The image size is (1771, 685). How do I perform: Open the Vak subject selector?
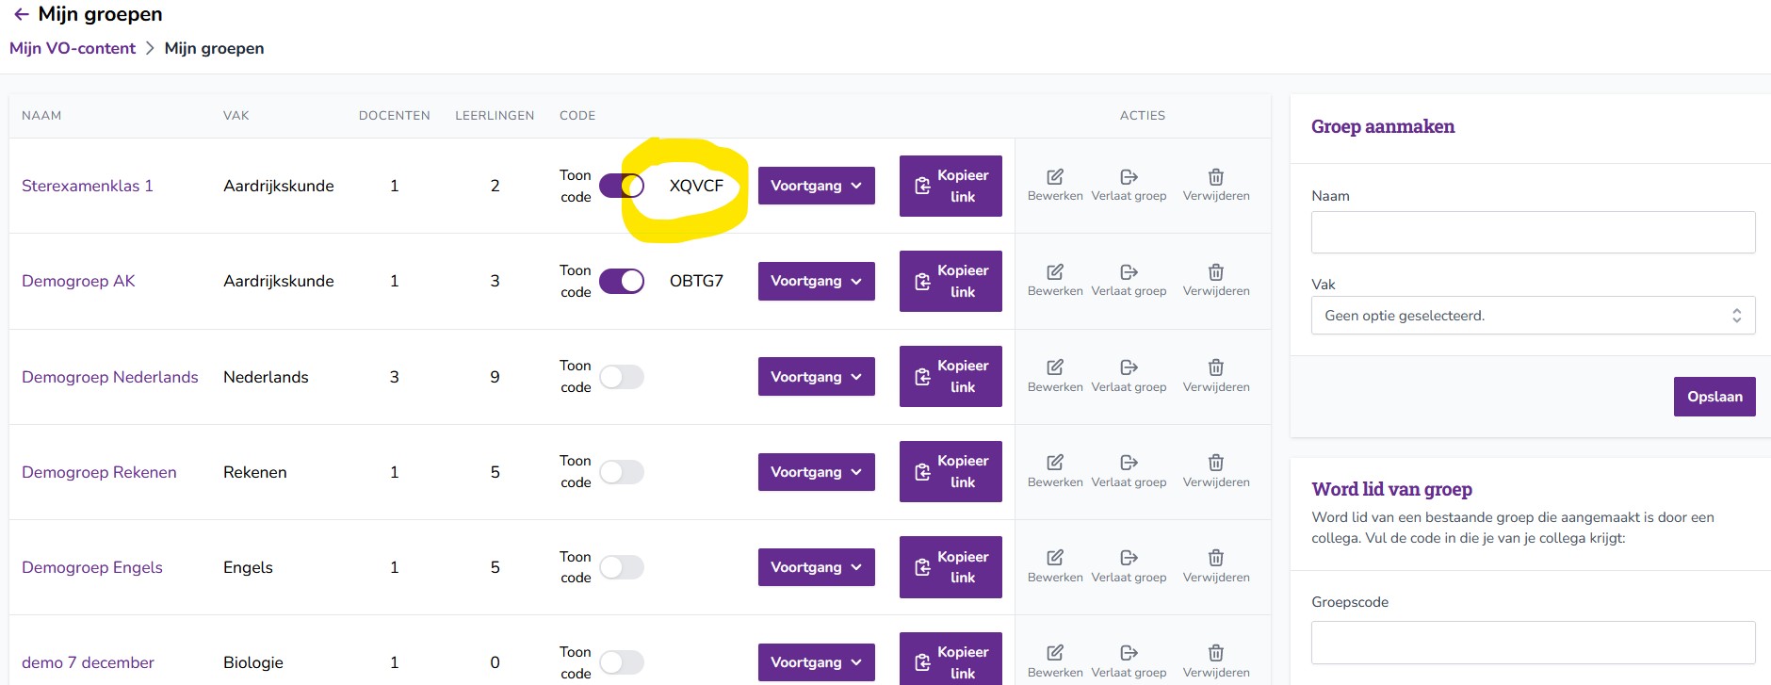point(1533,316)
